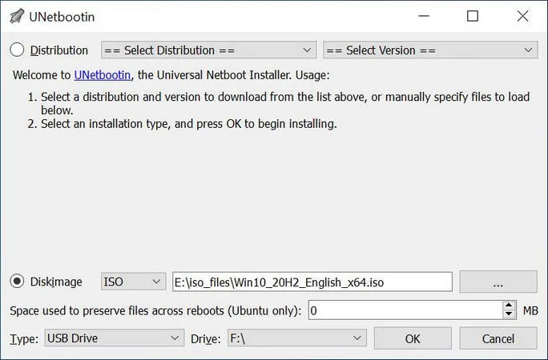Click the persistence space value field

click(404, 310)
